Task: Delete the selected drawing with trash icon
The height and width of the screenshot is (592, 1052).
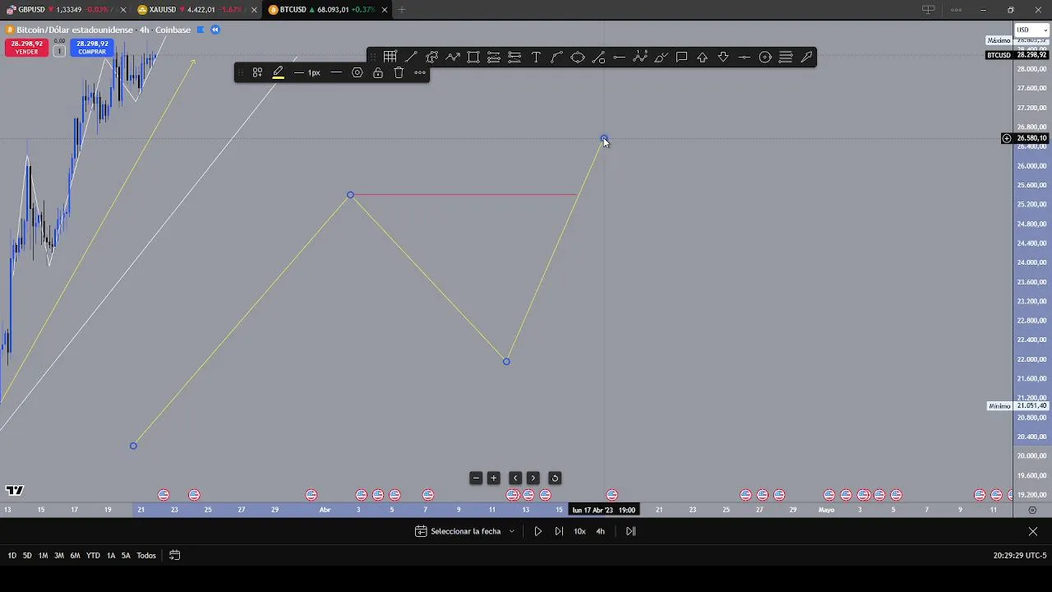Action: click(399, 72)
